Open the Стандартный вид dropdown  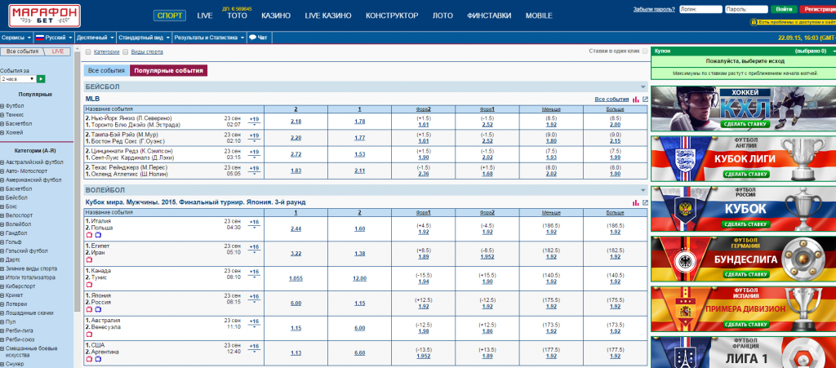(x=144, y=38)
